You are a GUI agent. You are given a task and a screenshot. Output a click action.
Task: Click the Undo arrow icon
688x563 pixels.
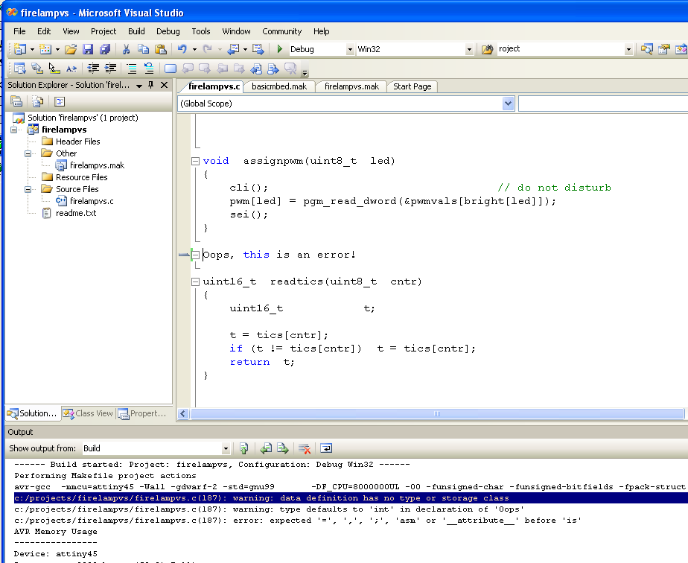pyautogui.click(x=182, y=49)
